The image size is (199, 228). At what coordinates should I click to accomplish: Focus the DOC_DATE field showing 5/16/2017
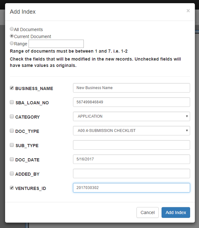(131, 159)
